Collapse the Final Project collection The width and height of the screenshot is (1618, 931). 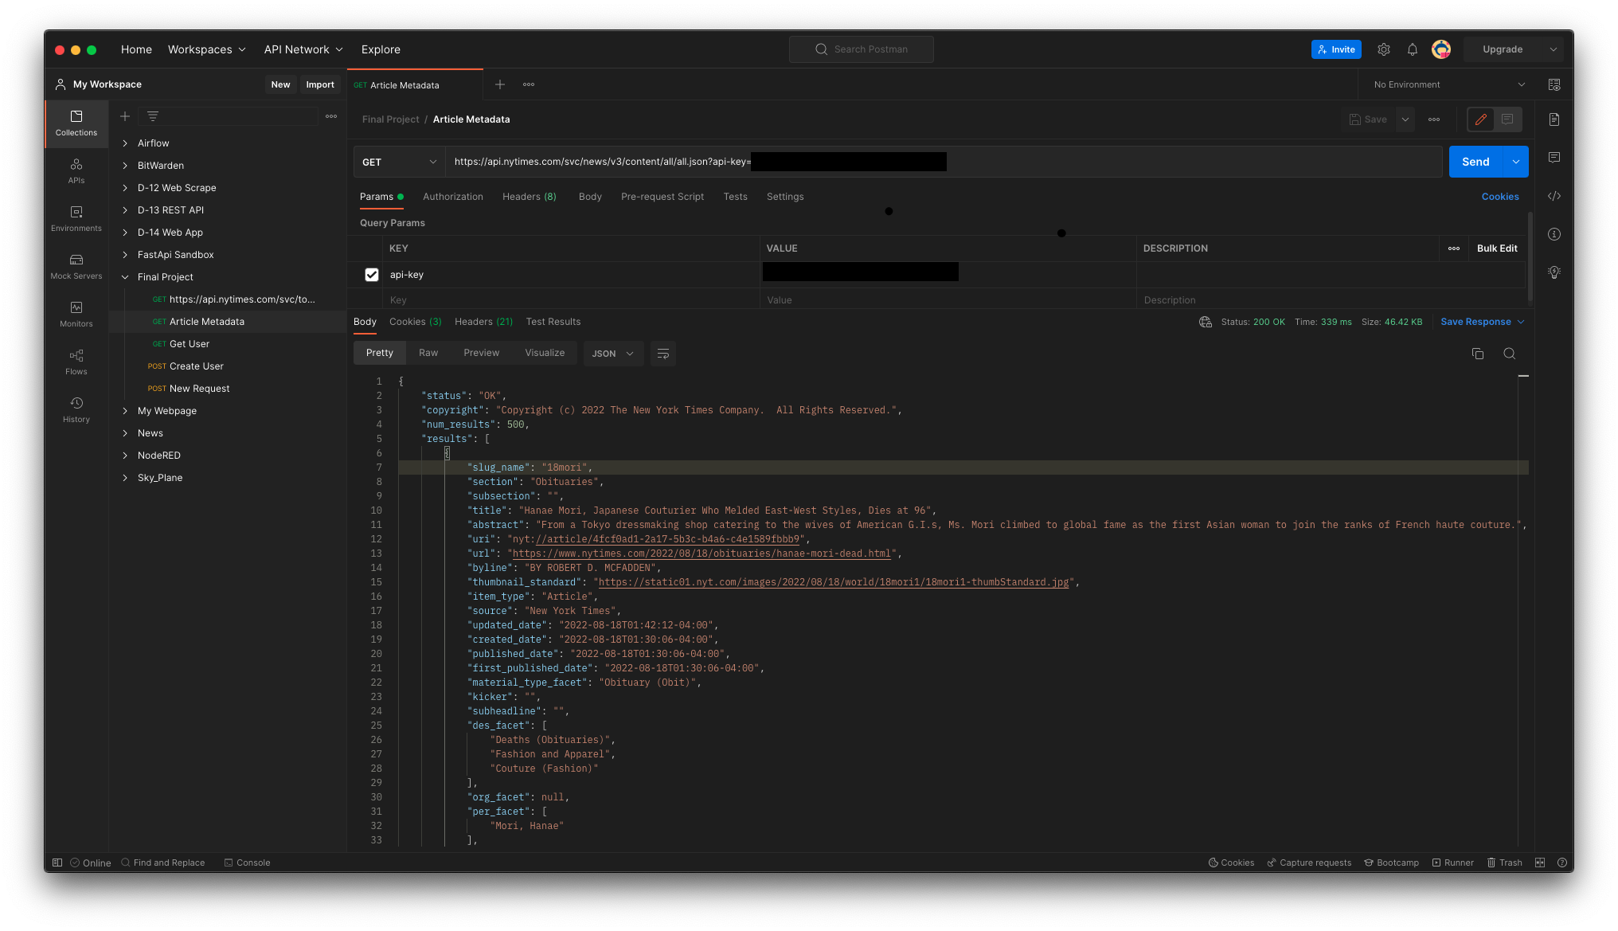125,277
